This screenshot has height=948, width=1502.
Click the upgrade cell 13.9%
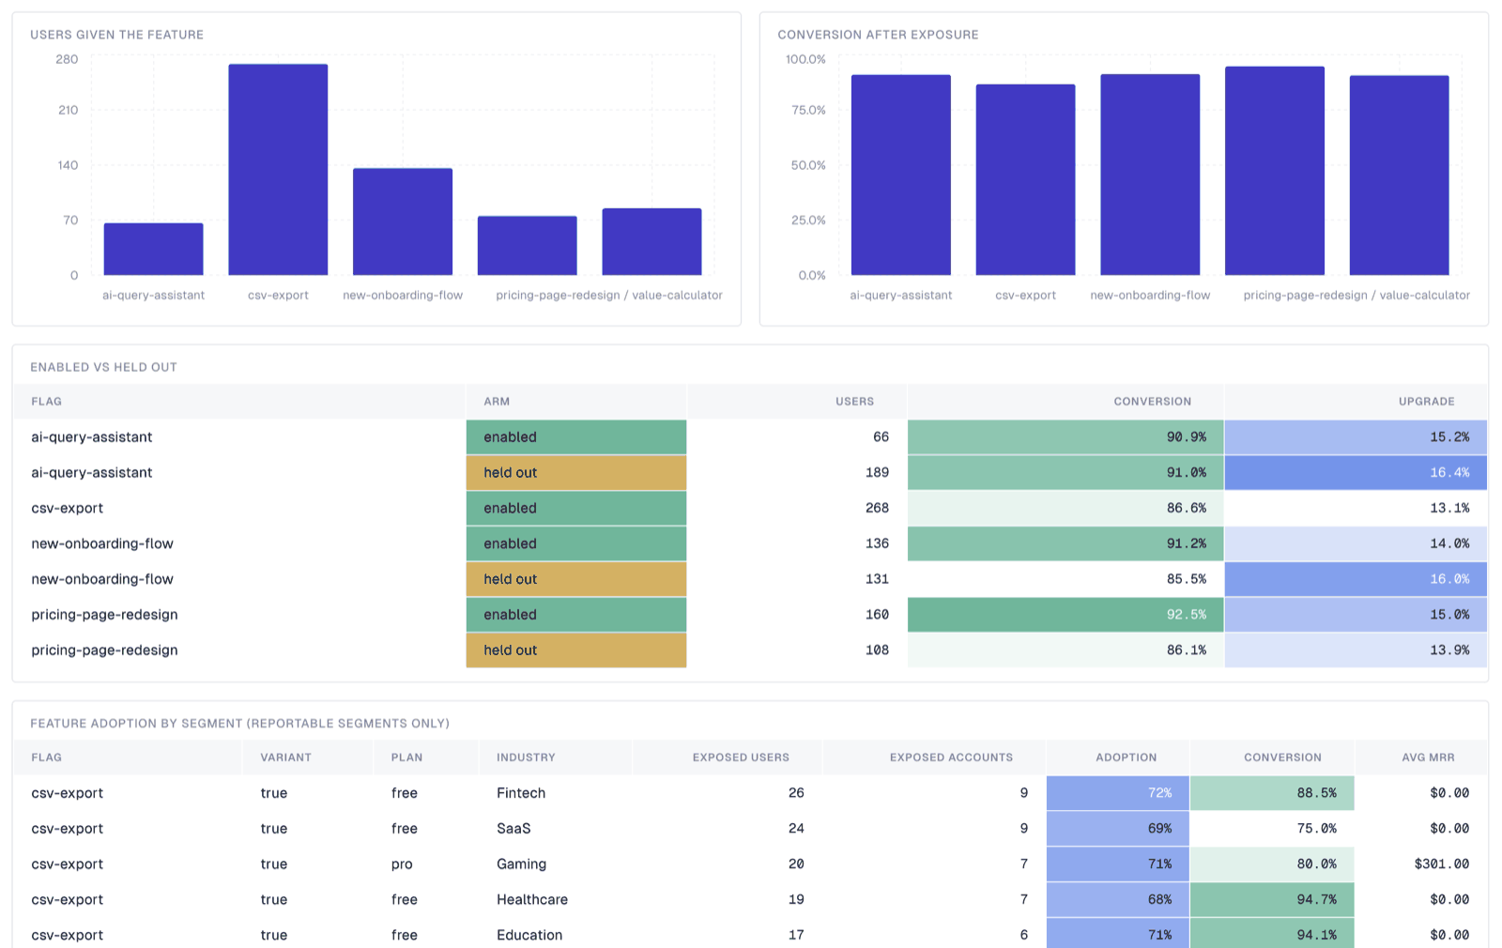click(x=1356, y=650)
